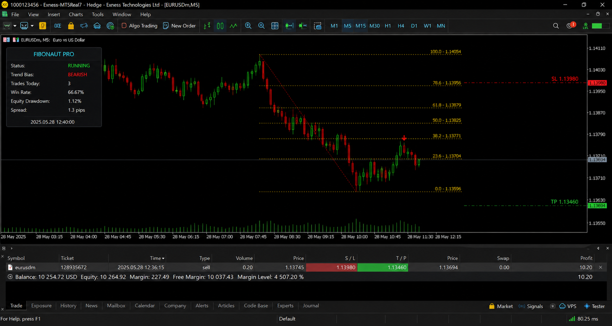The width and height of the screenshot is (612, 326).
Task: Click the BEARISH trend bias value
Action: [77, 74]
